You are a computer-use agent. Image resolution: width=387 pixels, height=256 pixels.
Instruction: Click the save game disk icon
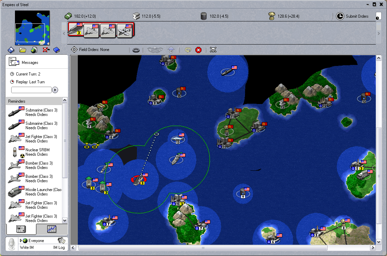click(11, 50)
